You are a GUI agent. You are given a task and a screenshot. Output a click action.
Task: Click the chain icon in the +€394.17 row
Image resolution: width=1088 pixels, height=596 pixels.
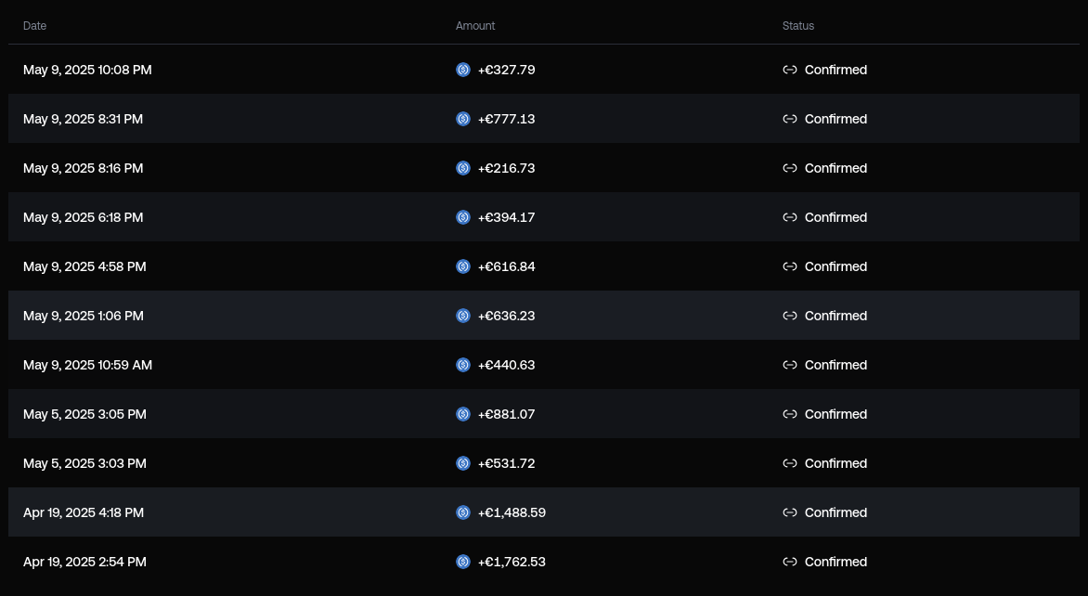click(x=790, y=217)
